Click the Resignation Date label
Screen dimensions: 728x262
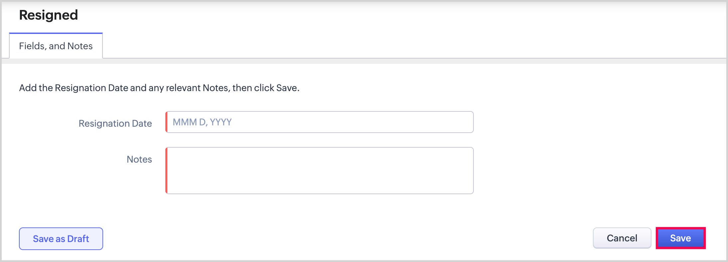coord(115,123)
